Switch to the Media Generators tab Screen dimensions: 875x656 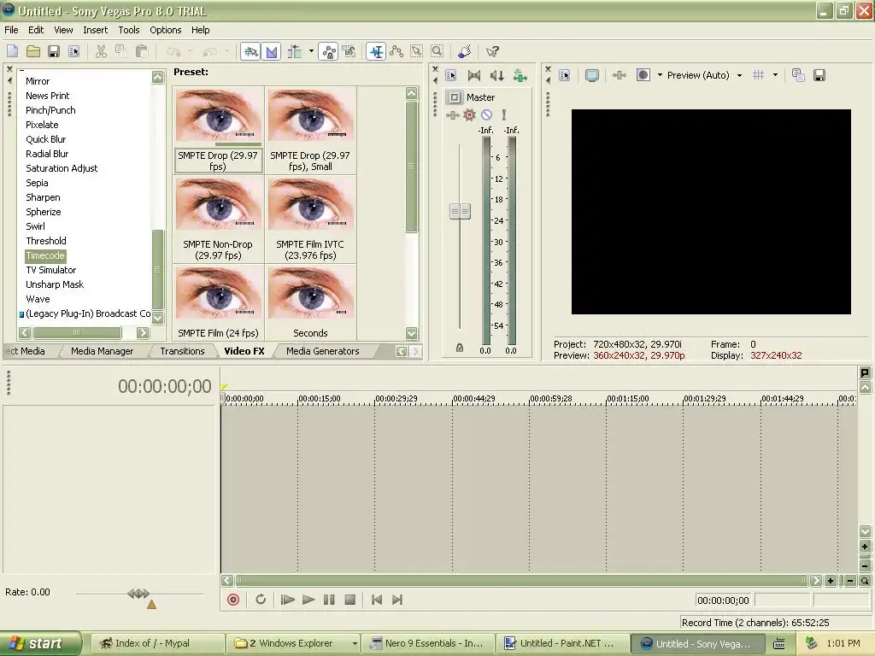pos(322,351)
